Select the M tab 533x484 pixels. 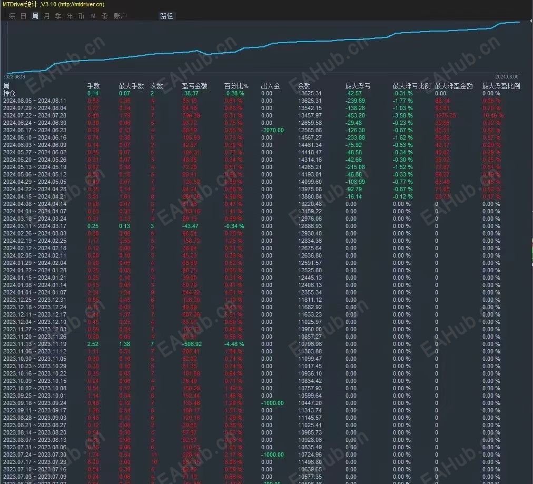coord(93,16)
